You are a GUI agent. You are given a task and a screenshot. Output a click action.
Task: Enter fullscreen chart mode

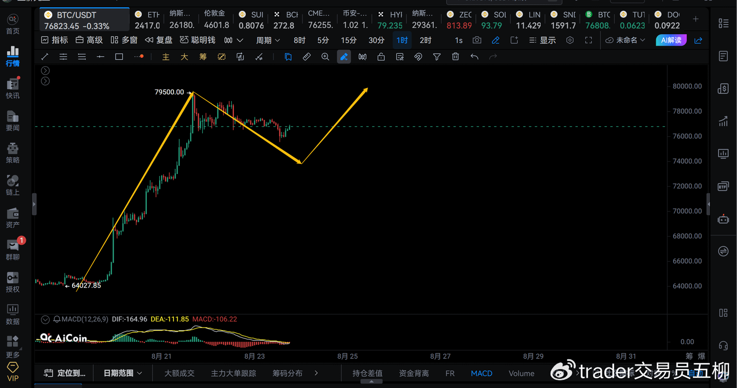589,40
